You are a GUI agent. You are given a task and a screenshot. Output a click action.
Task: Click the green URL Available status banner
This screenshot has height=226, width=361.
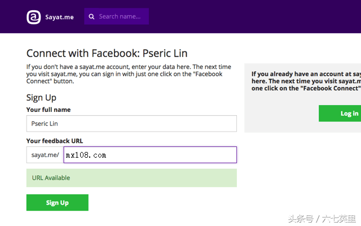coord(131,177)
